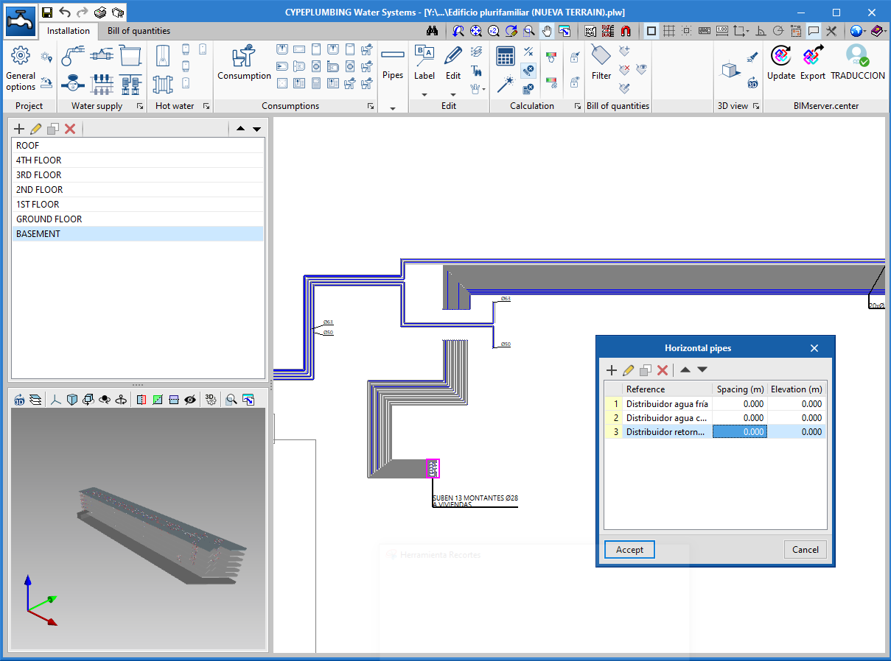891x661 pixels.
Task: Click Spacing field of Distribuidor retorno row
Action: pos(739,432)
